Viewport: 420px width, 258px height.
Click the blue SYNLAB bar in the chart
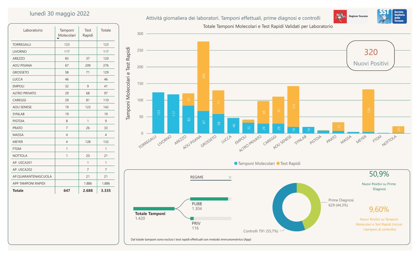pyautogui.click(x=308, y=130)
